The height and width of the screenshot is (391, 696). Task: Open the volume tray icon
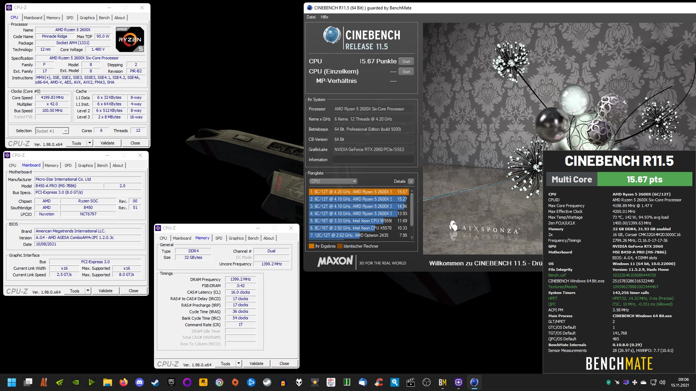tap(662, 382)
